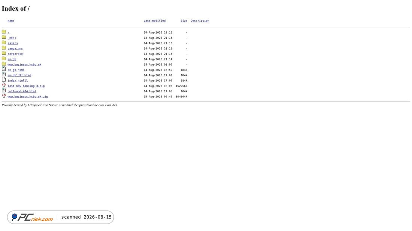Open the en-gb1d9f.html file link
Viewport: 412px width, 231px height.
pyautogui.click(x=19, y=75)
